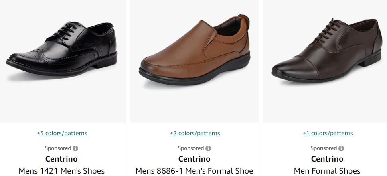
Task: Click info icon beside Sponsored under black brogue
Action: point(75,148)
